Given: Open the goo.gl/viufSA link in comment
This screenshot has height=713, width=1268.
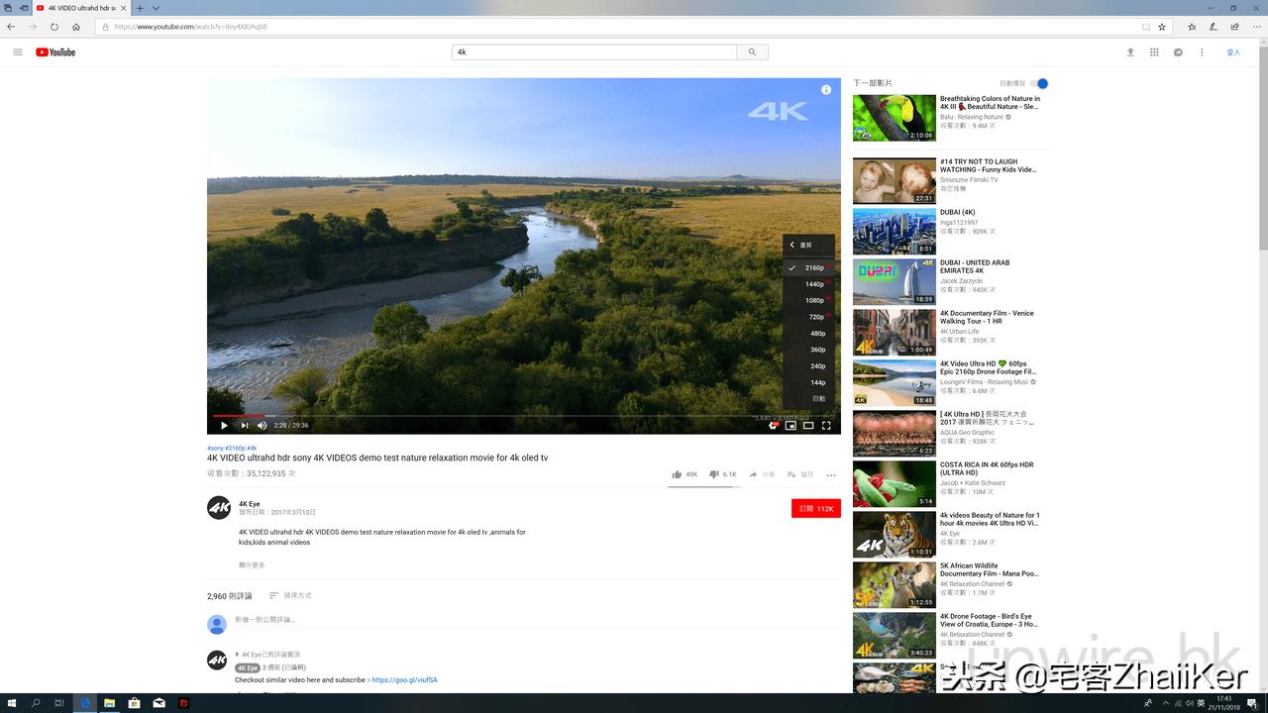Looking at the screenshot, I should point(404,680).
